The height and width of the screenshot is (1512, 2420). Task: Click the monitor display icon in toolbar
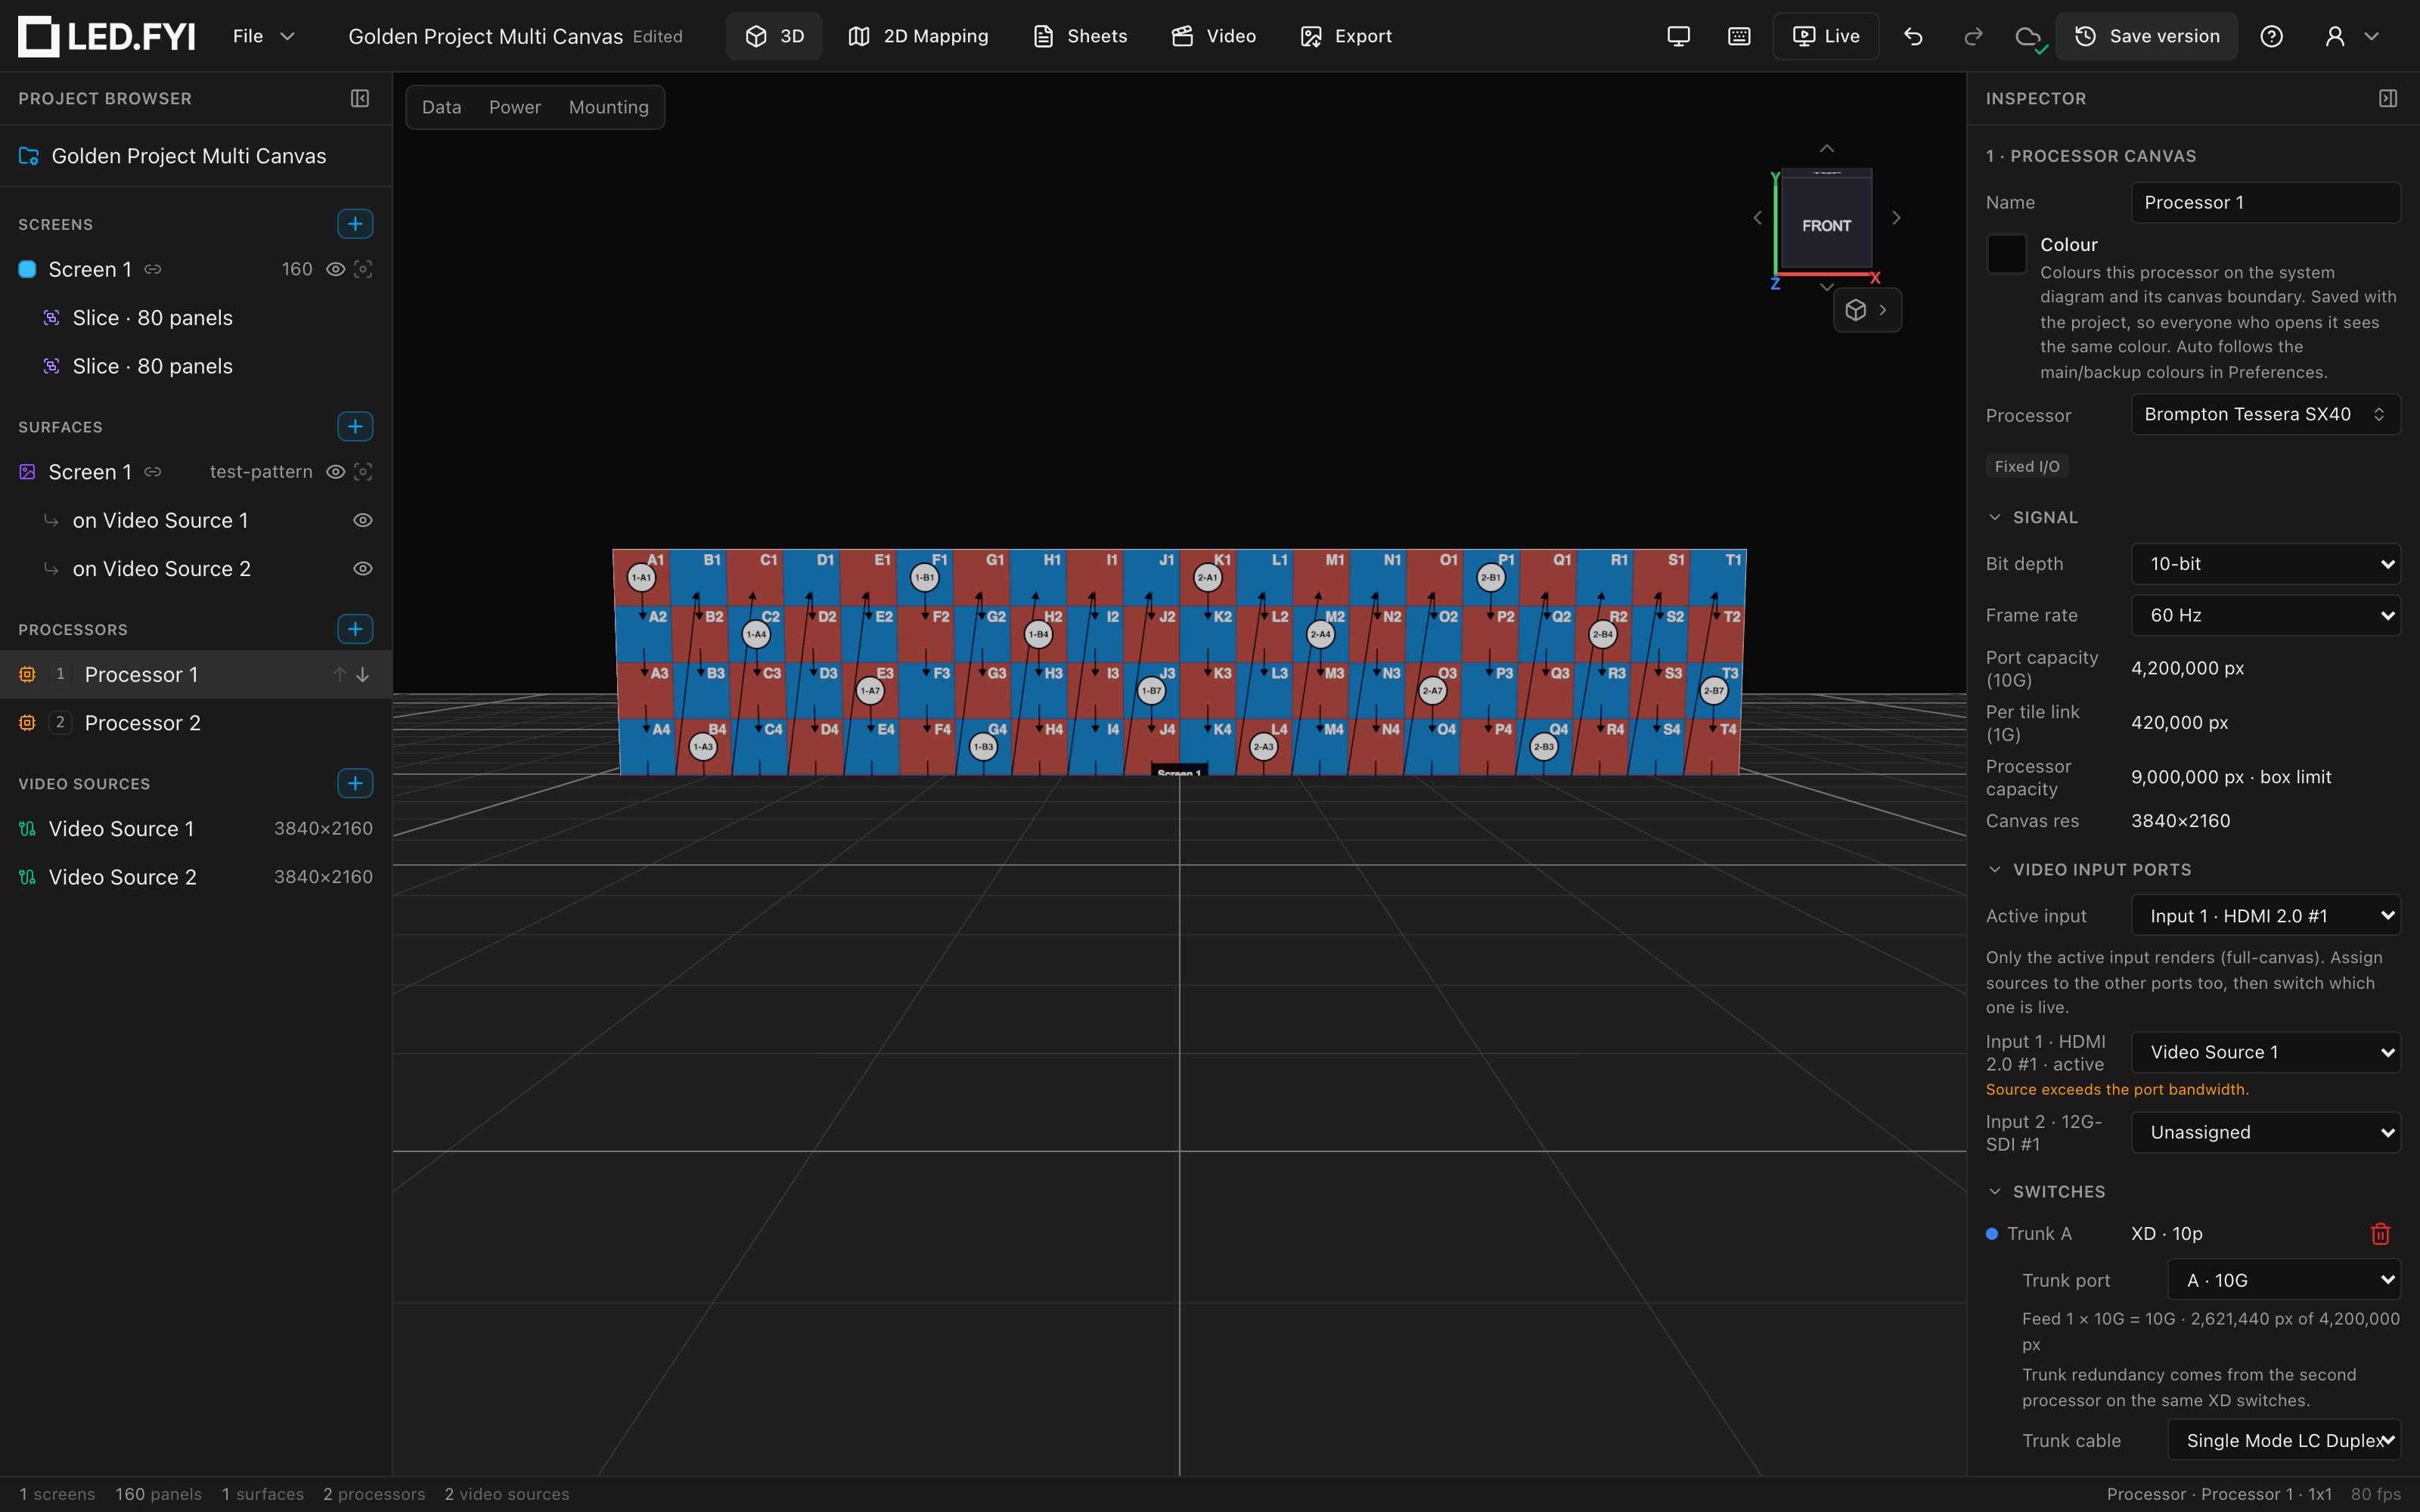pyautogui.click(x=1679, y=36)
